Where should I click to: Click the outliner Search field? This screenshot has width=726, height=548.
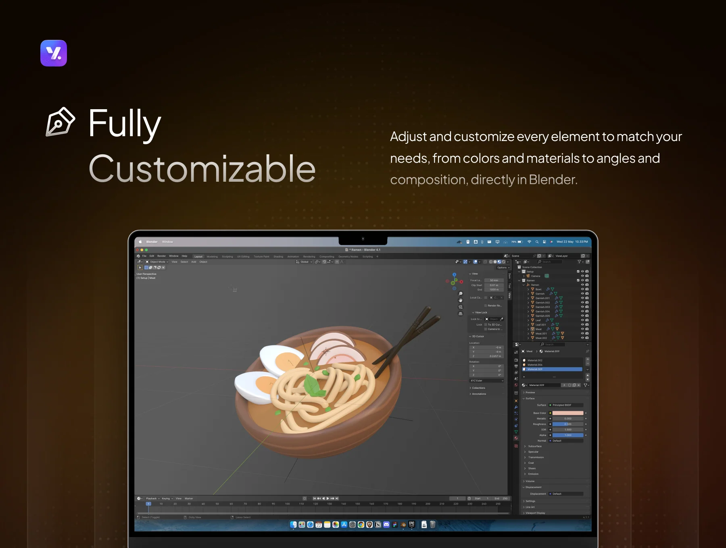[549, 262]
